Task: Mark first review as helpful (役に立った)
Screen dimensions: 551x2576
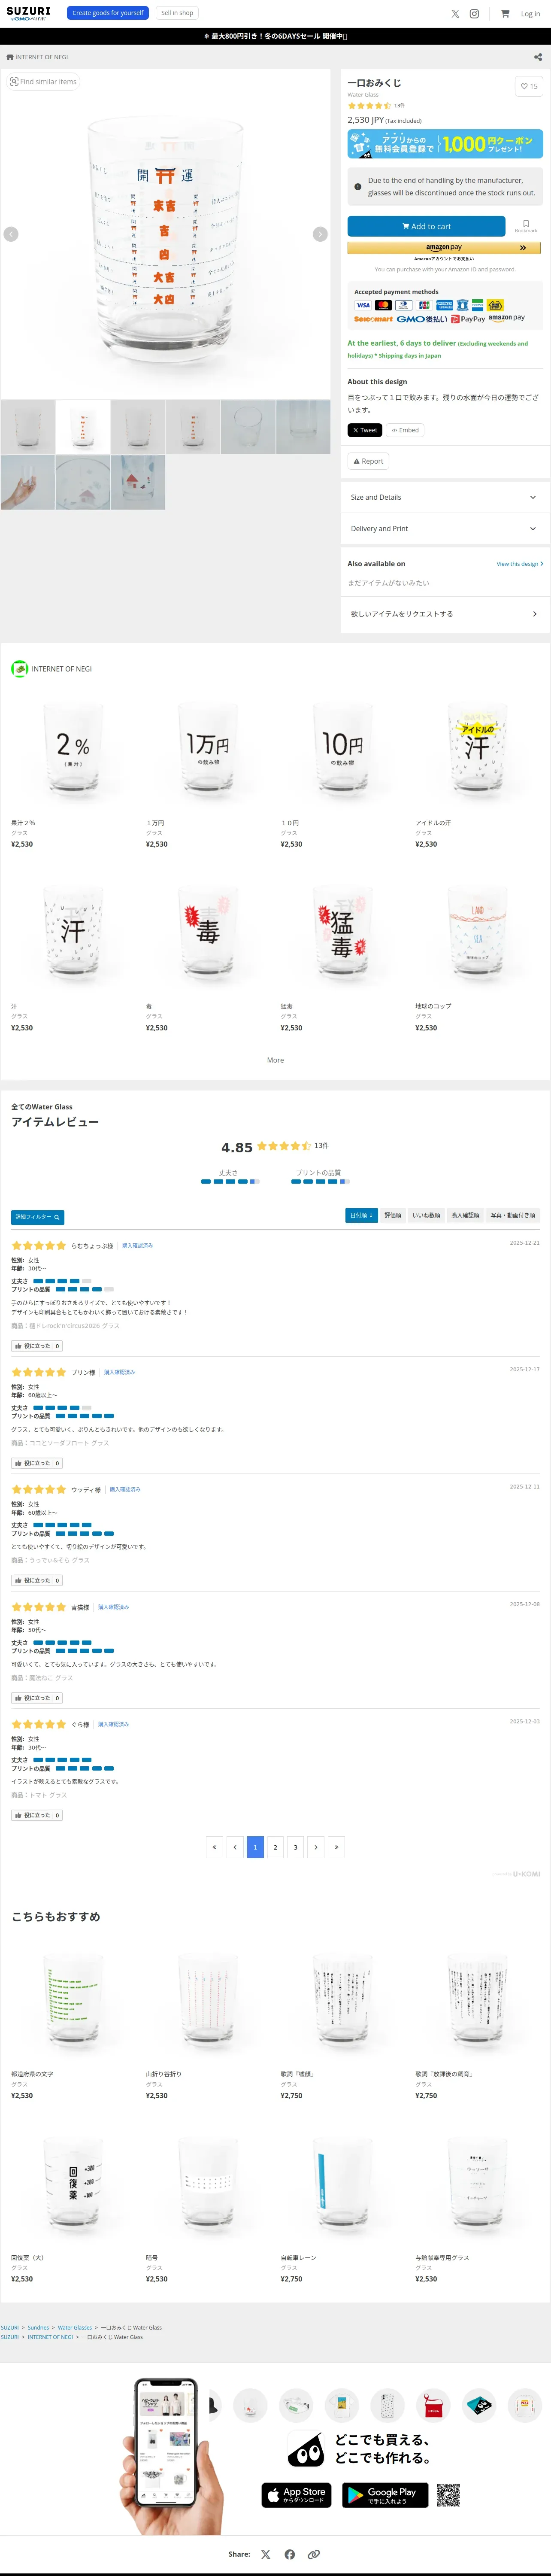Action: pyautogui.click(x=36, y=1346)
